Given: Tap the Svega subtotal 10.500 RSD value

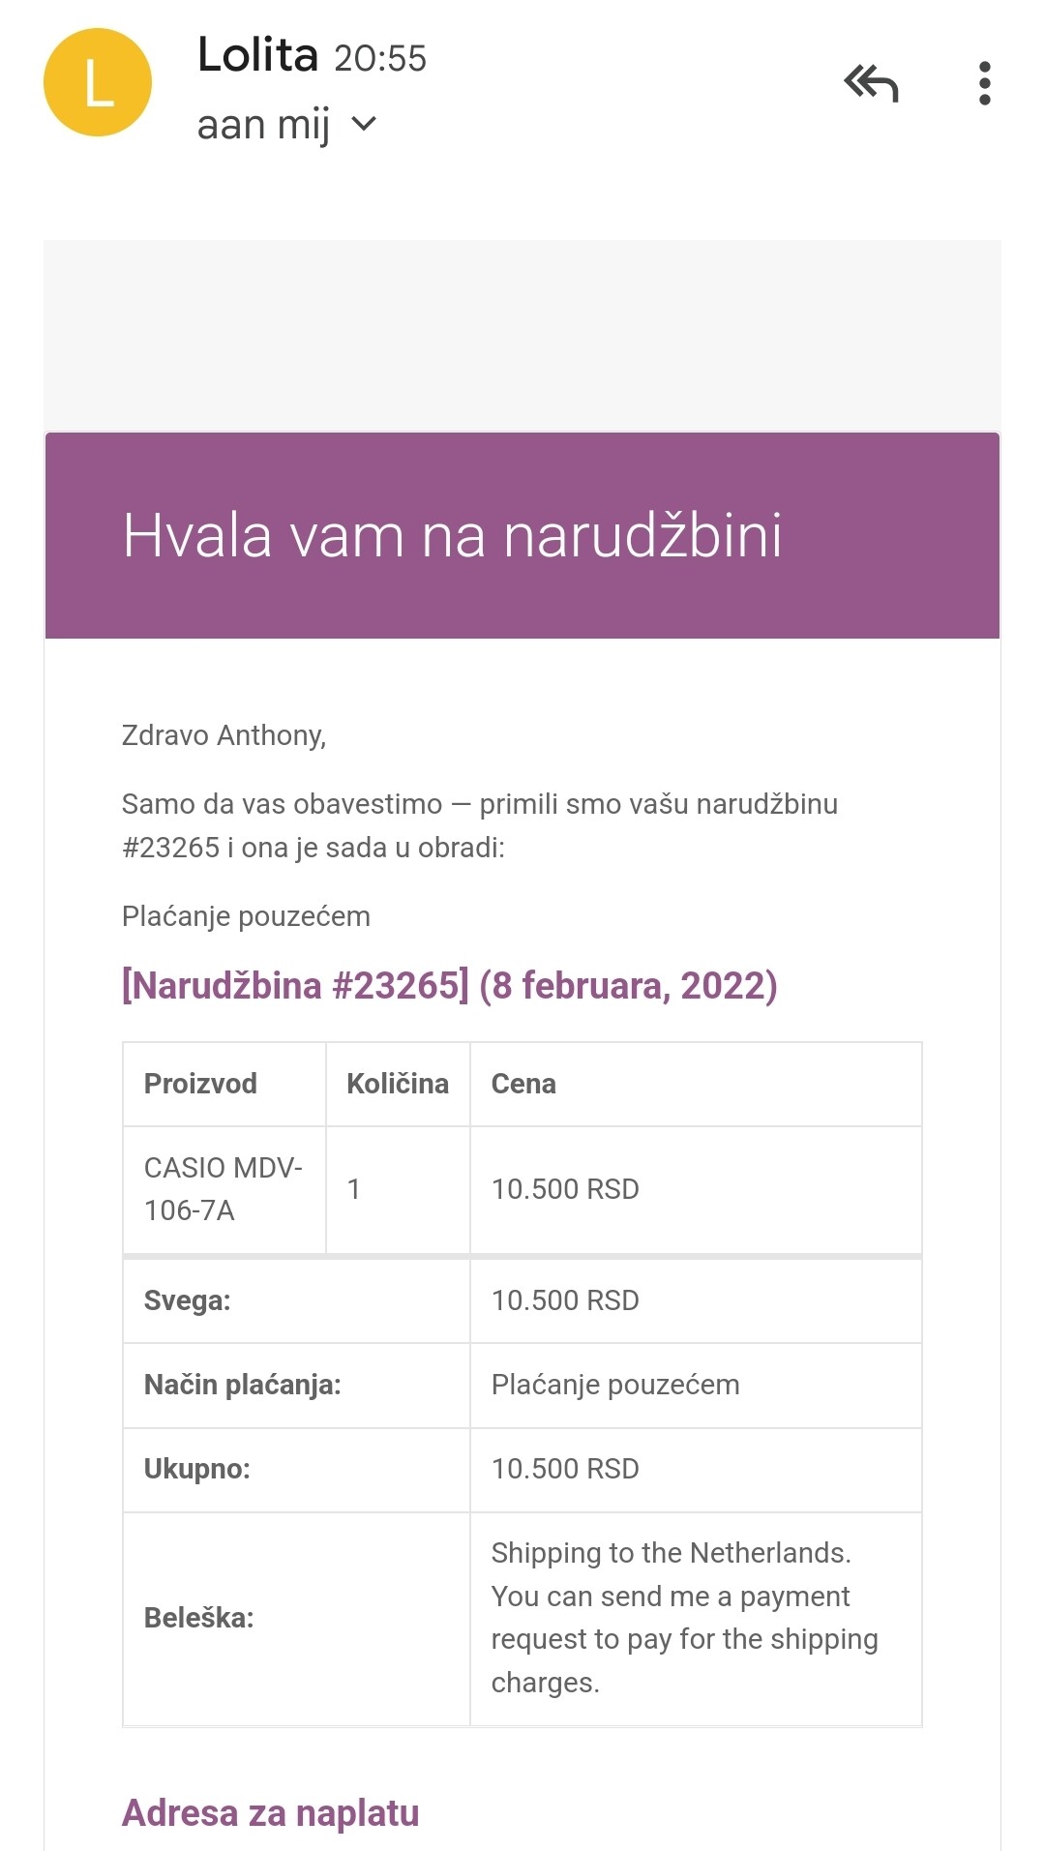Looking at the screenshot, I should [565, 1300].
